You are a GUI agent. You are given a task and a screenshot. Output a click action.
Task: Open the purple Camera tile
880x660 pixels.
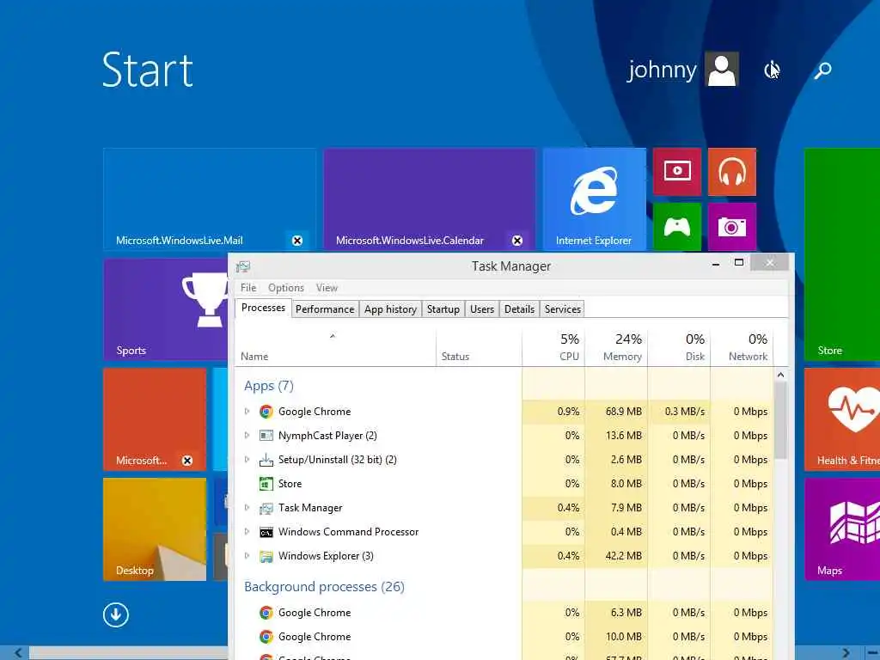click(732, 227)
